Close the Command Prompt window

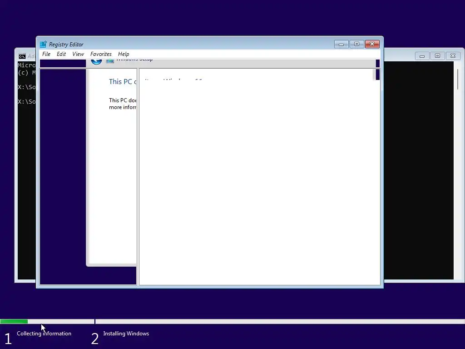point(453,56)
